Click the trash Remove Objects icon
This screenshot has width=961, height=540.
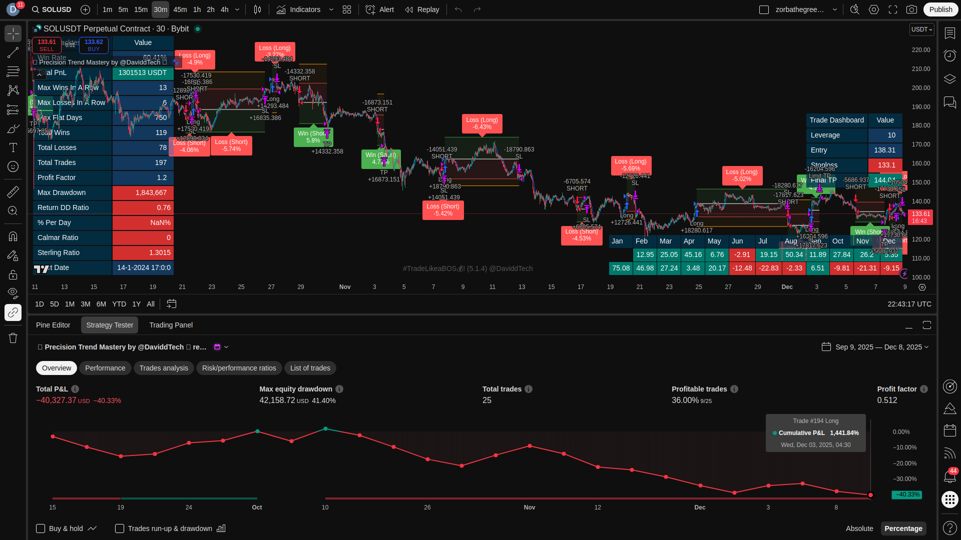click(x=13, y=338)
